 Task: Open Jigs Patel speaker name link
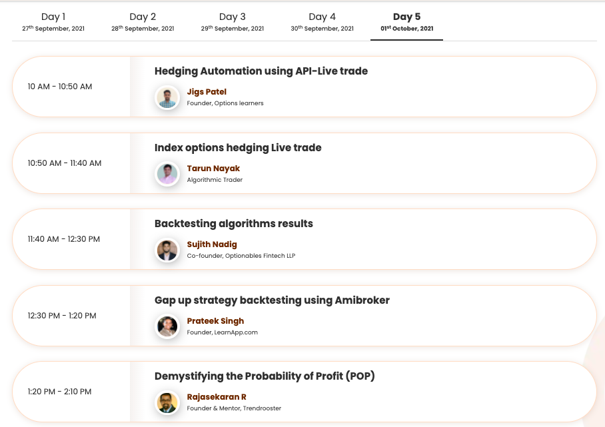(x=207, y=92)
